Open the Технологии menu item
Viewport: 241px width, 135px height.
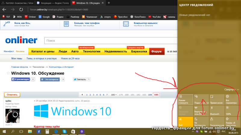click(92, 51)
